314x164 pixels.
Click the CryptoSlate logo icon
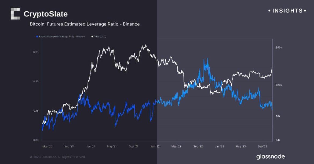click(x=15, y=14)
